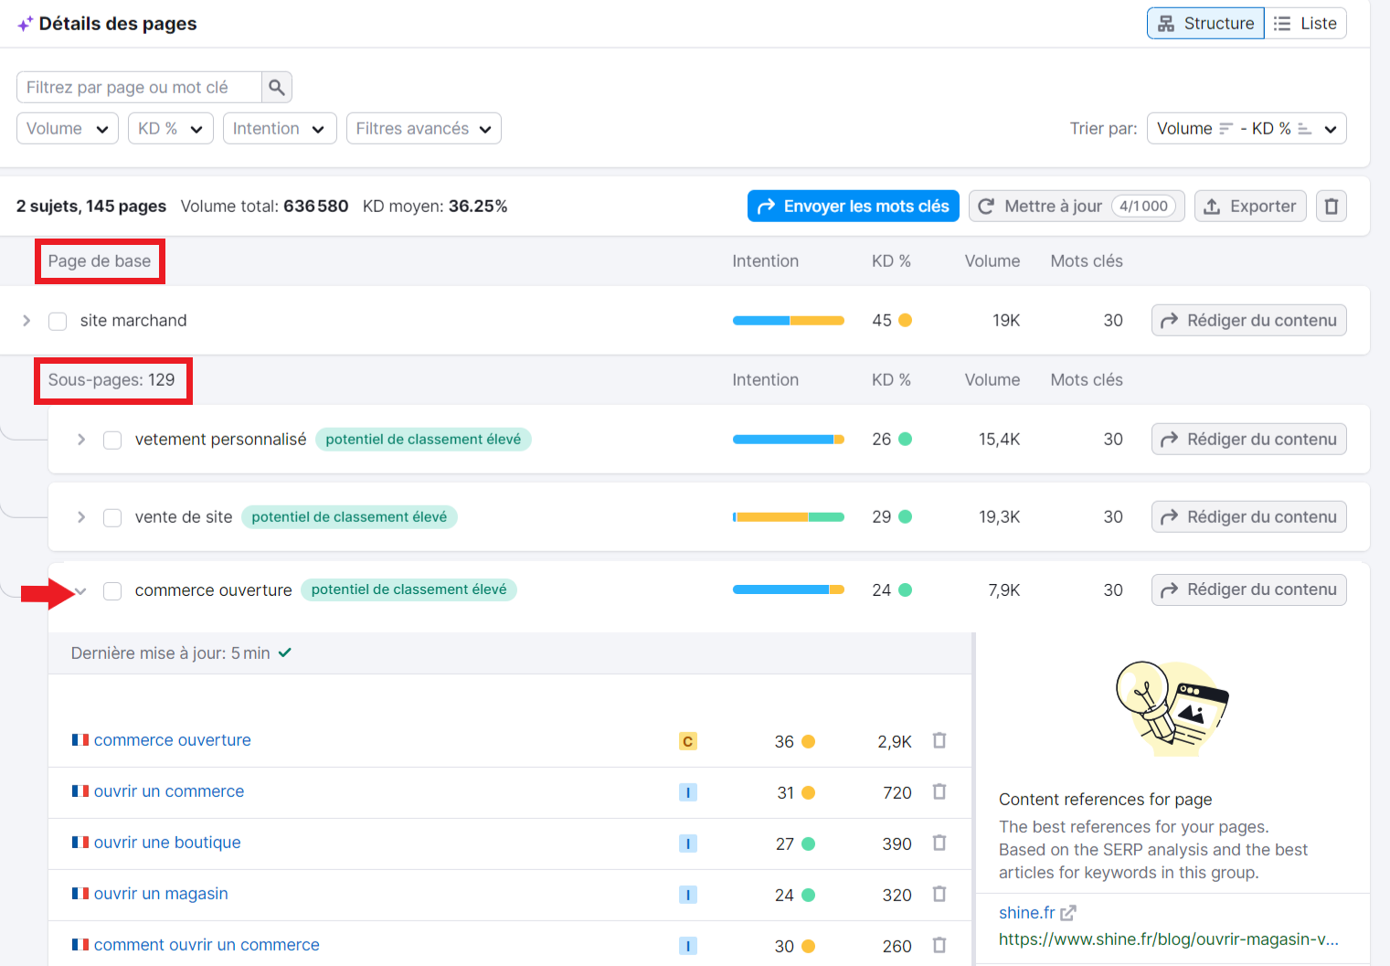The width and height of the screenshot is (1390, 966).
Task: Click the intention bar for 'site marchand'
Action: (788, 320)
